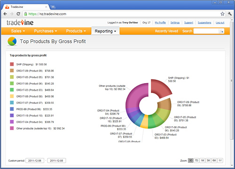Screen dimensions: 235x169
Task: Open the Settings link
Action: pos(175,23)
